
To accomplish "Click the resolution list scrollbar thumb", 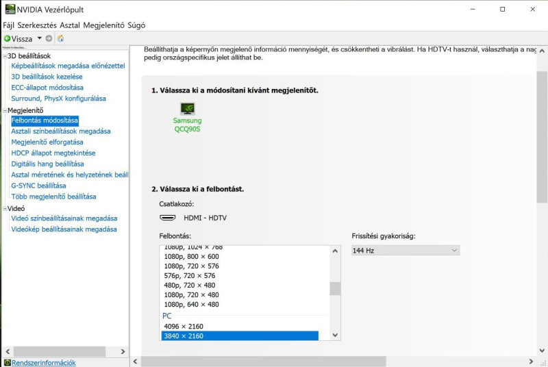I will tap(335, 289).
